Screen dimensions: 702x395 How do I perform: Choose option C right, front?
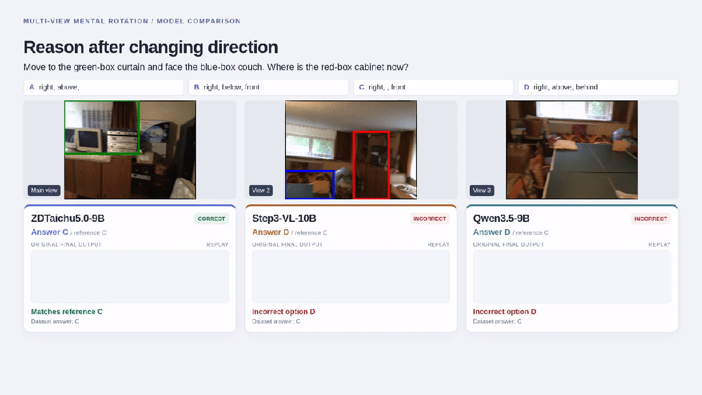pyautogui.click(x=433, y=87)
